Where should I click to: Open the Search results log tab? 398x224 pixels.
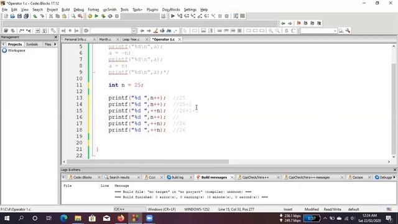coord(119,177)
